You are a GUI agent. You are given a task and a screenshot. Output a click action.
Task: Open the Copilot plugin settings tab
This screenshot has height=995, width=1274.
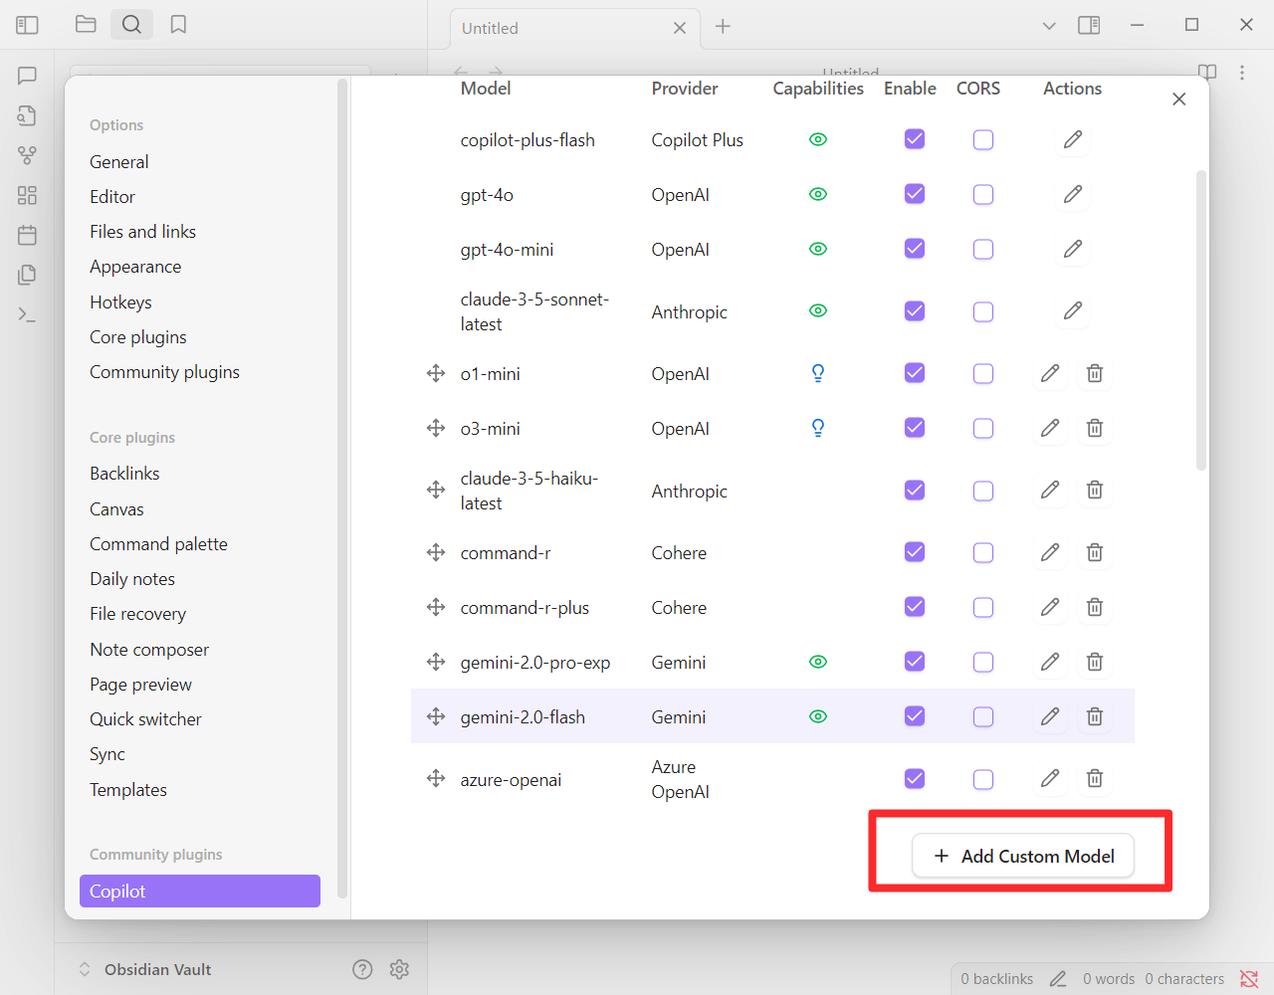[200, 892]
